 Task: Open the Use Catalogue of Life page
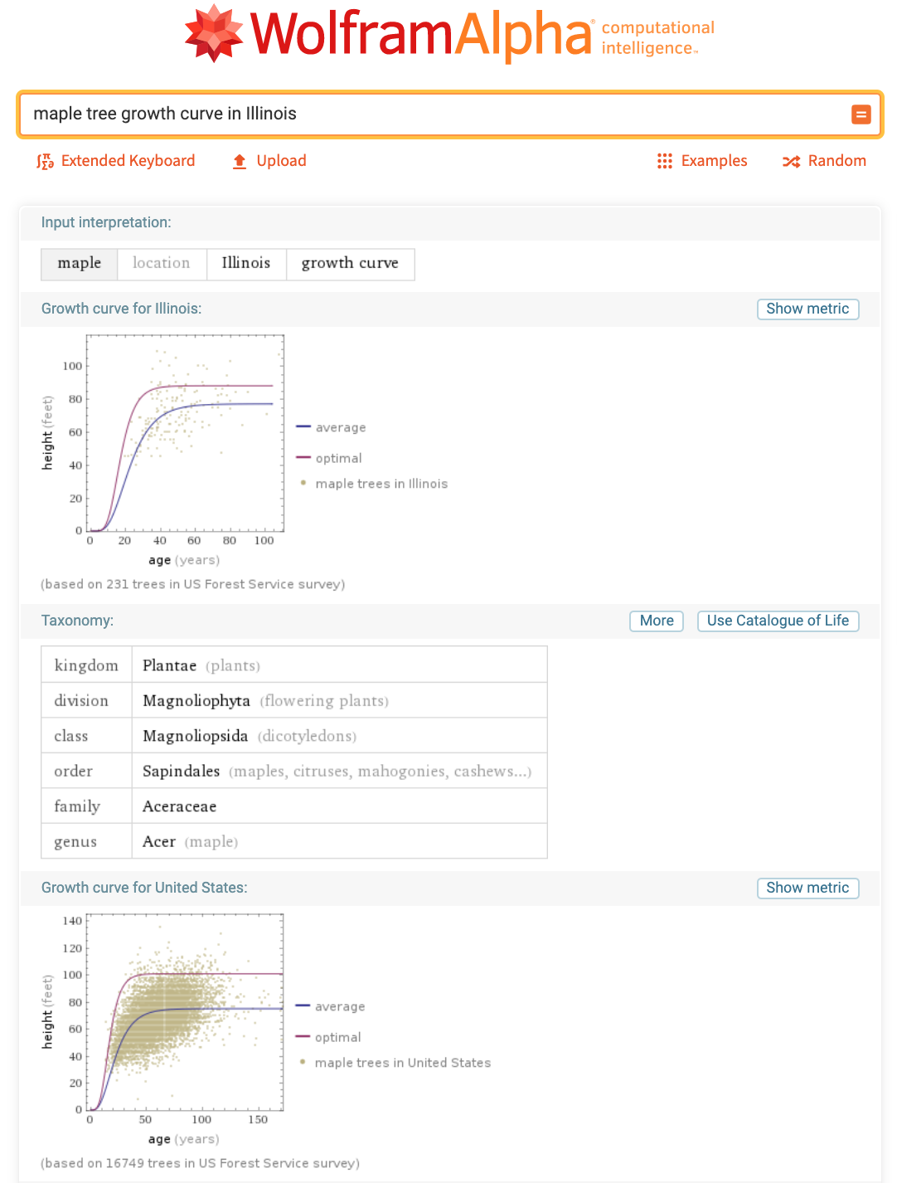click(778, 621)
